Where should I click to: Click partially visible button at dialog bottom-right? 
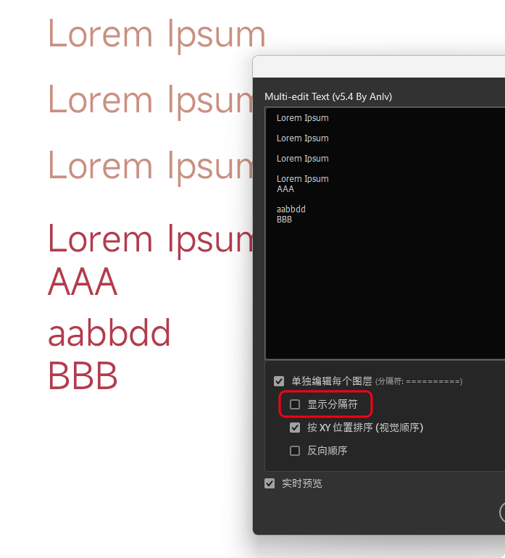click(x=501, y=512)
